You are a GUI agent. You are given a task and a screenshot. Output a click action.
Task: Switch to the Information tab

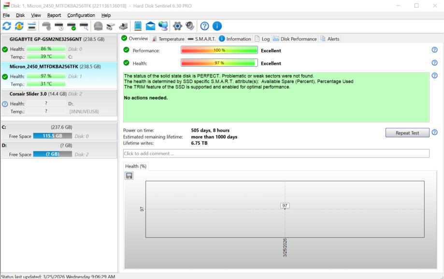point(235,39)
